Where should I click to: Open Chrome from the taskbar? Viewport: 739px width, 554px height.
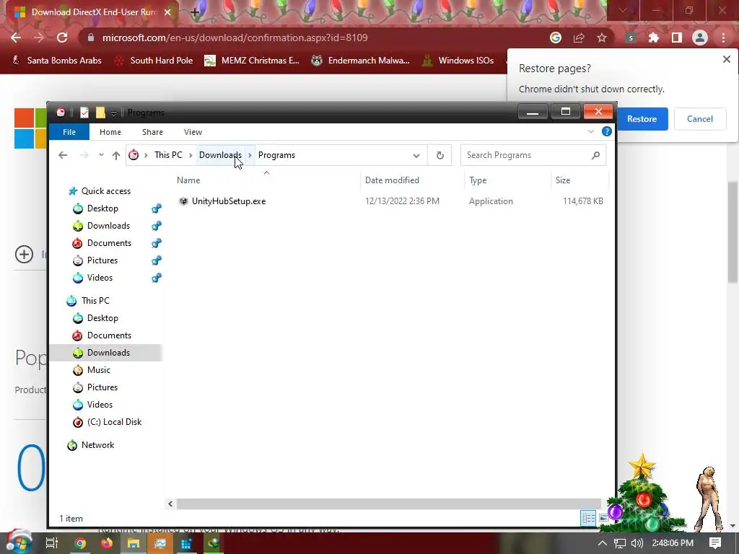point(80,543)
